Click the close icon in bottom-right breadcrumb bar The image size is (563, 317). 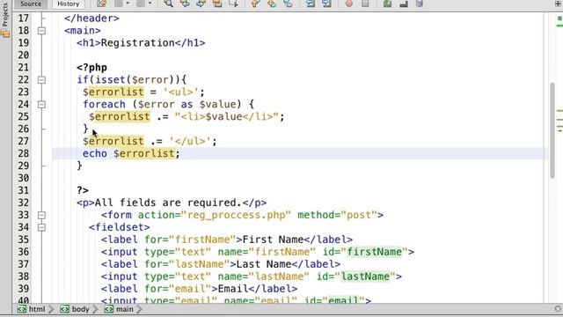(558, 309)
